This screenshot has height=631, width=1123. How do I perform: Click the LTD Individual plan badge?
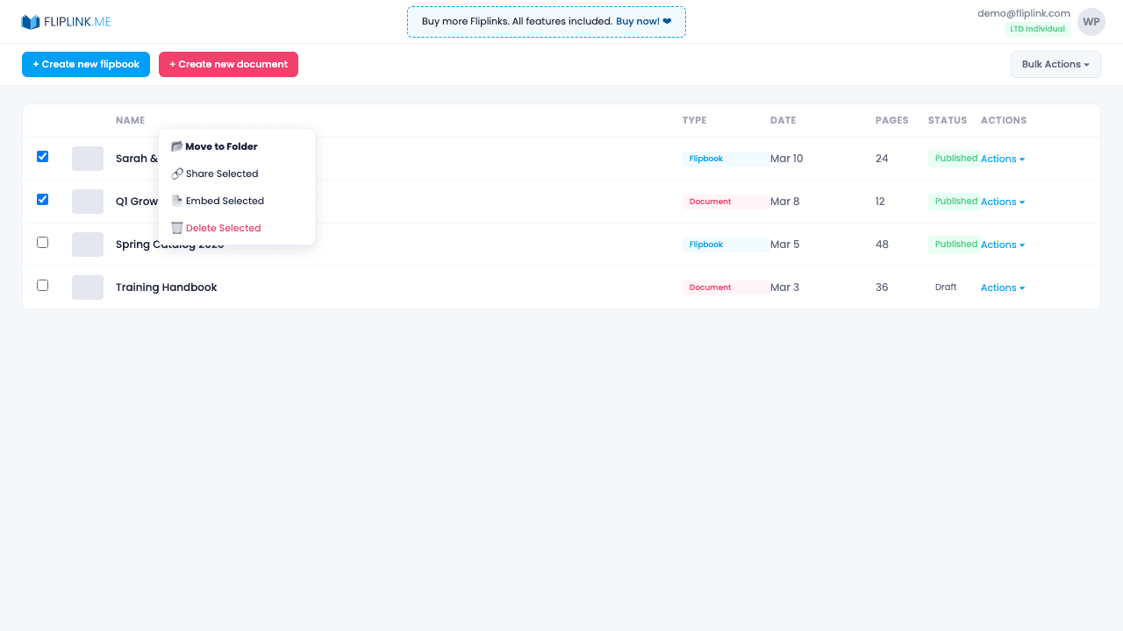1037,28
